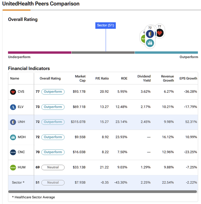This screenshot has height=204, width=201.
Task: Click the Outperform label under rating bar
Action: 189,57
